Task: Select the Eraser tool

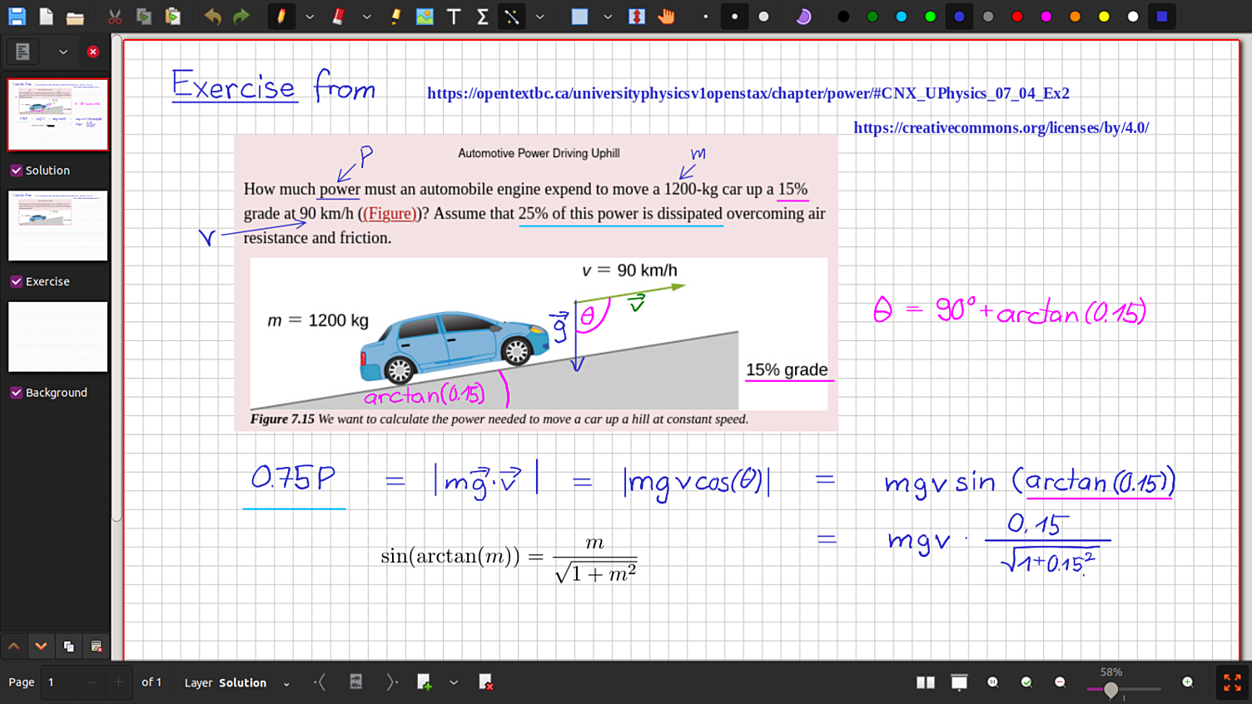Action: coord(338,17)
